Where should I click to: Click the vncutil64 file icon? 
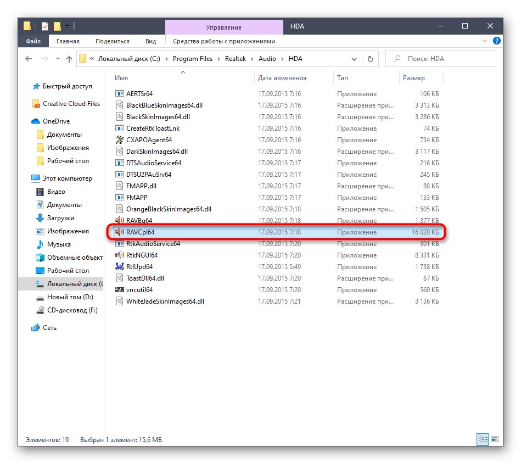pyautogui.click(x=119, y=290)
